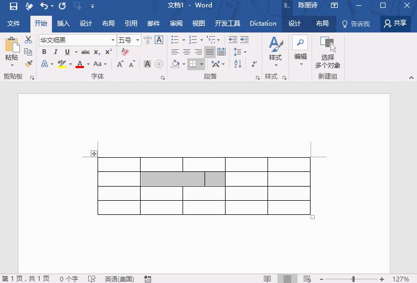This screenshot has height=283, width=417.
Task: Open the Numbering list dropdown arrow
Action: pos(201,40)
